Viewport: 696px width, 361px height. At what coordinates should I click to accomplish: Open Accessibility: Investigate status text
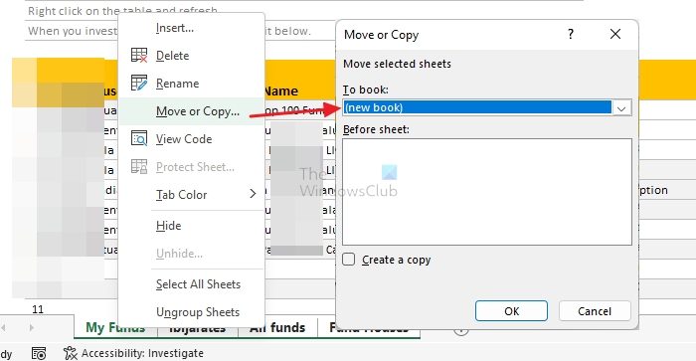click(142, 353)
